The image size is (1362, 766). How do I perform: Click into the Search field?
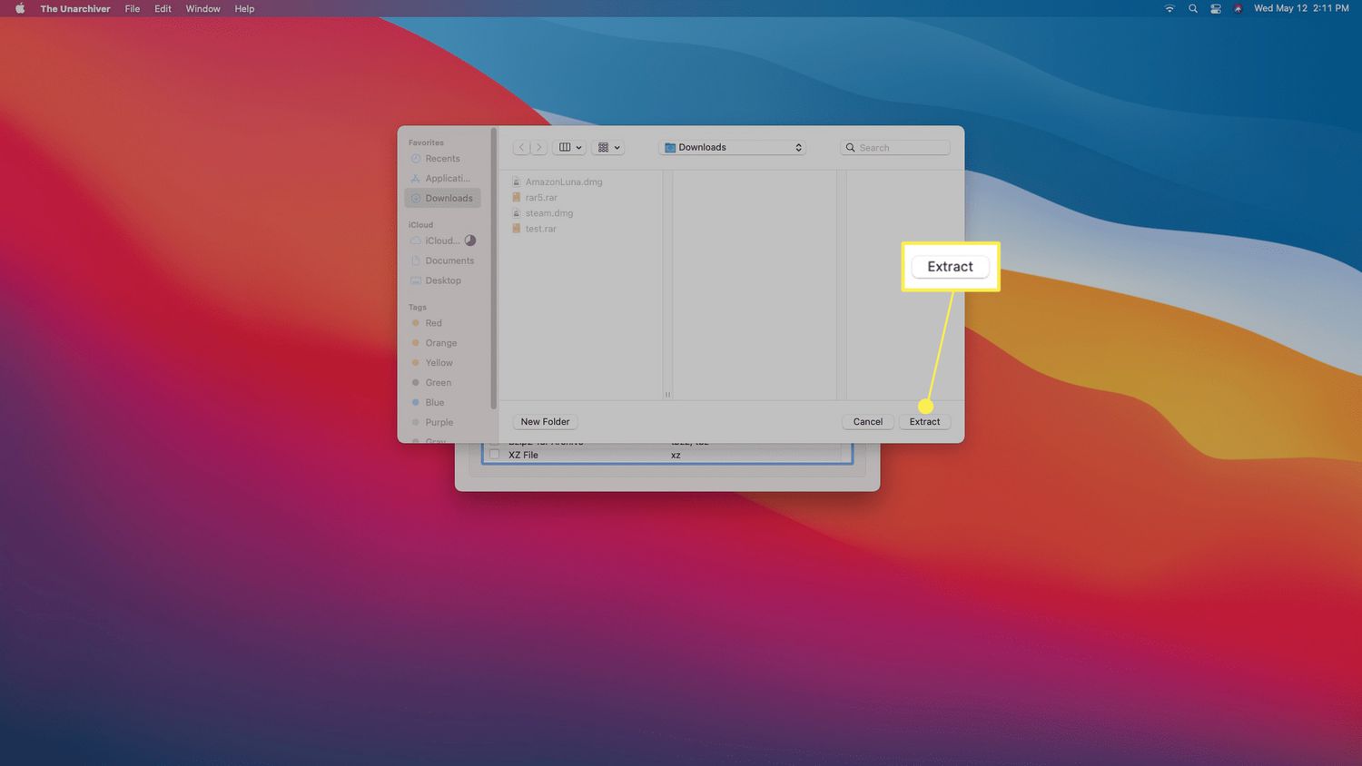pos(901,147)
